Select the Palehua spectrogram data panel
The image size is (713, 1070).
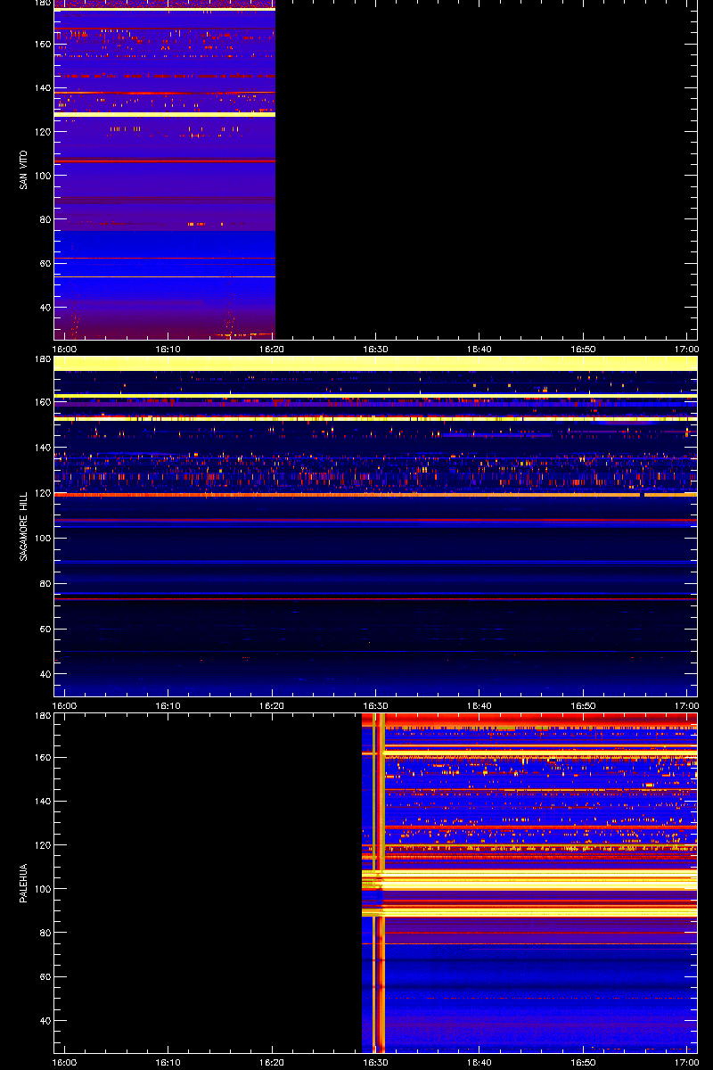(375, 883)
